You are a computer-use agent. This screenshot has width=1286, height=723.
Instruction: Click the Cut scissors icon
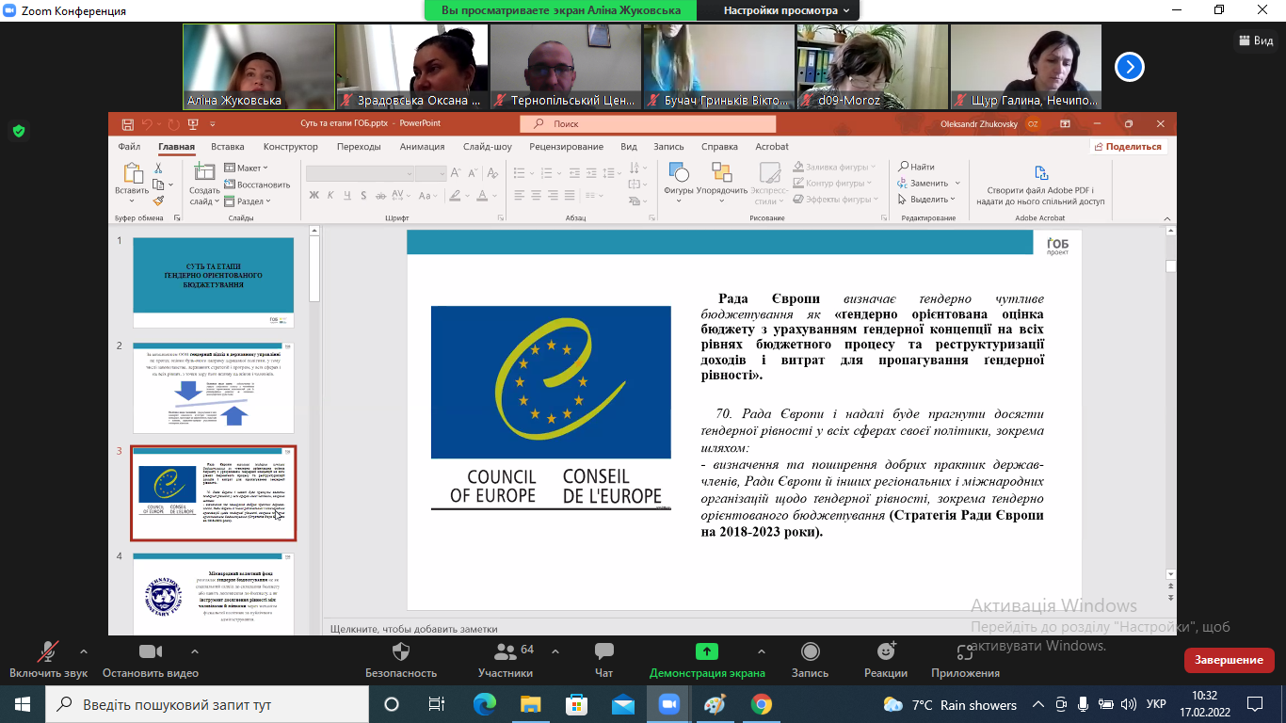click(x=159, y=168)
